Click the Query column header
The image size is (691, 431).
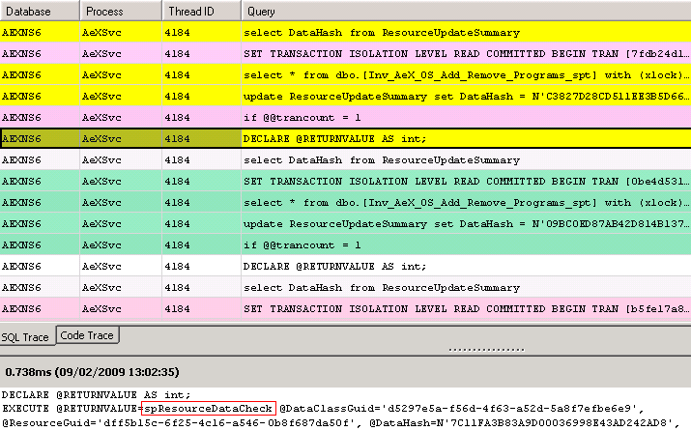point(464,11)
